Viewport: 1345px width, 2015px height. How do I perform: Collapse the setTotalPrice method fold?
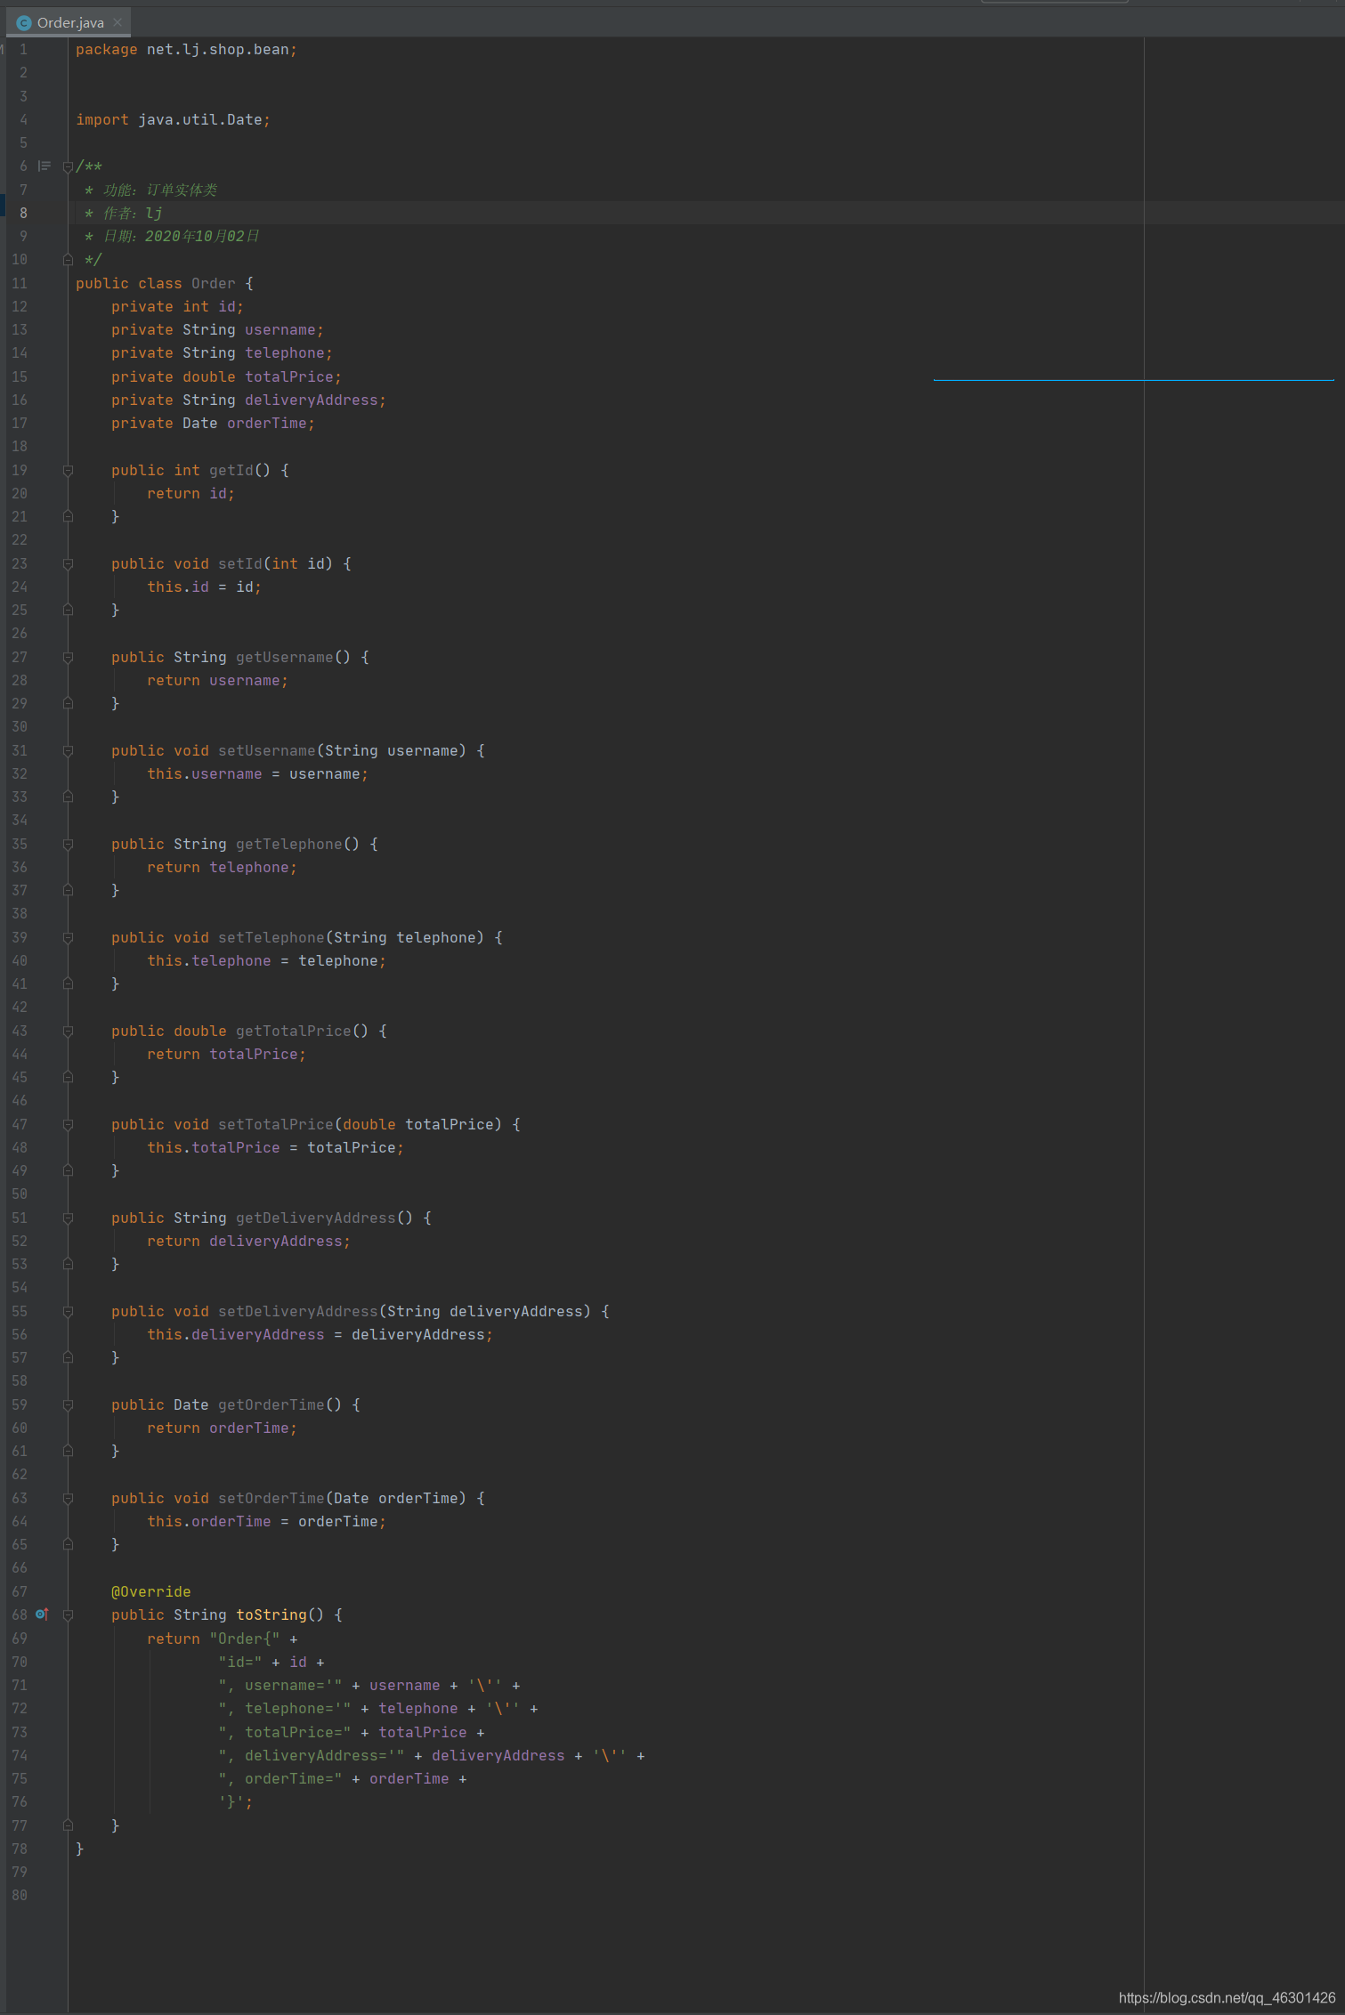68,1124
